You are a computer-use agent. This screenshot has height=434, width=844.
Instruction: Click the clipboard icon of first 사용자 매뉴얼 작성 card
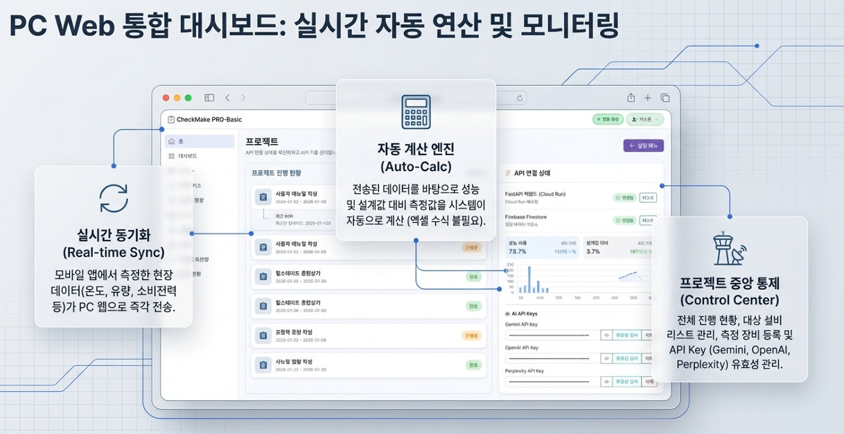[x=263, y=197]
